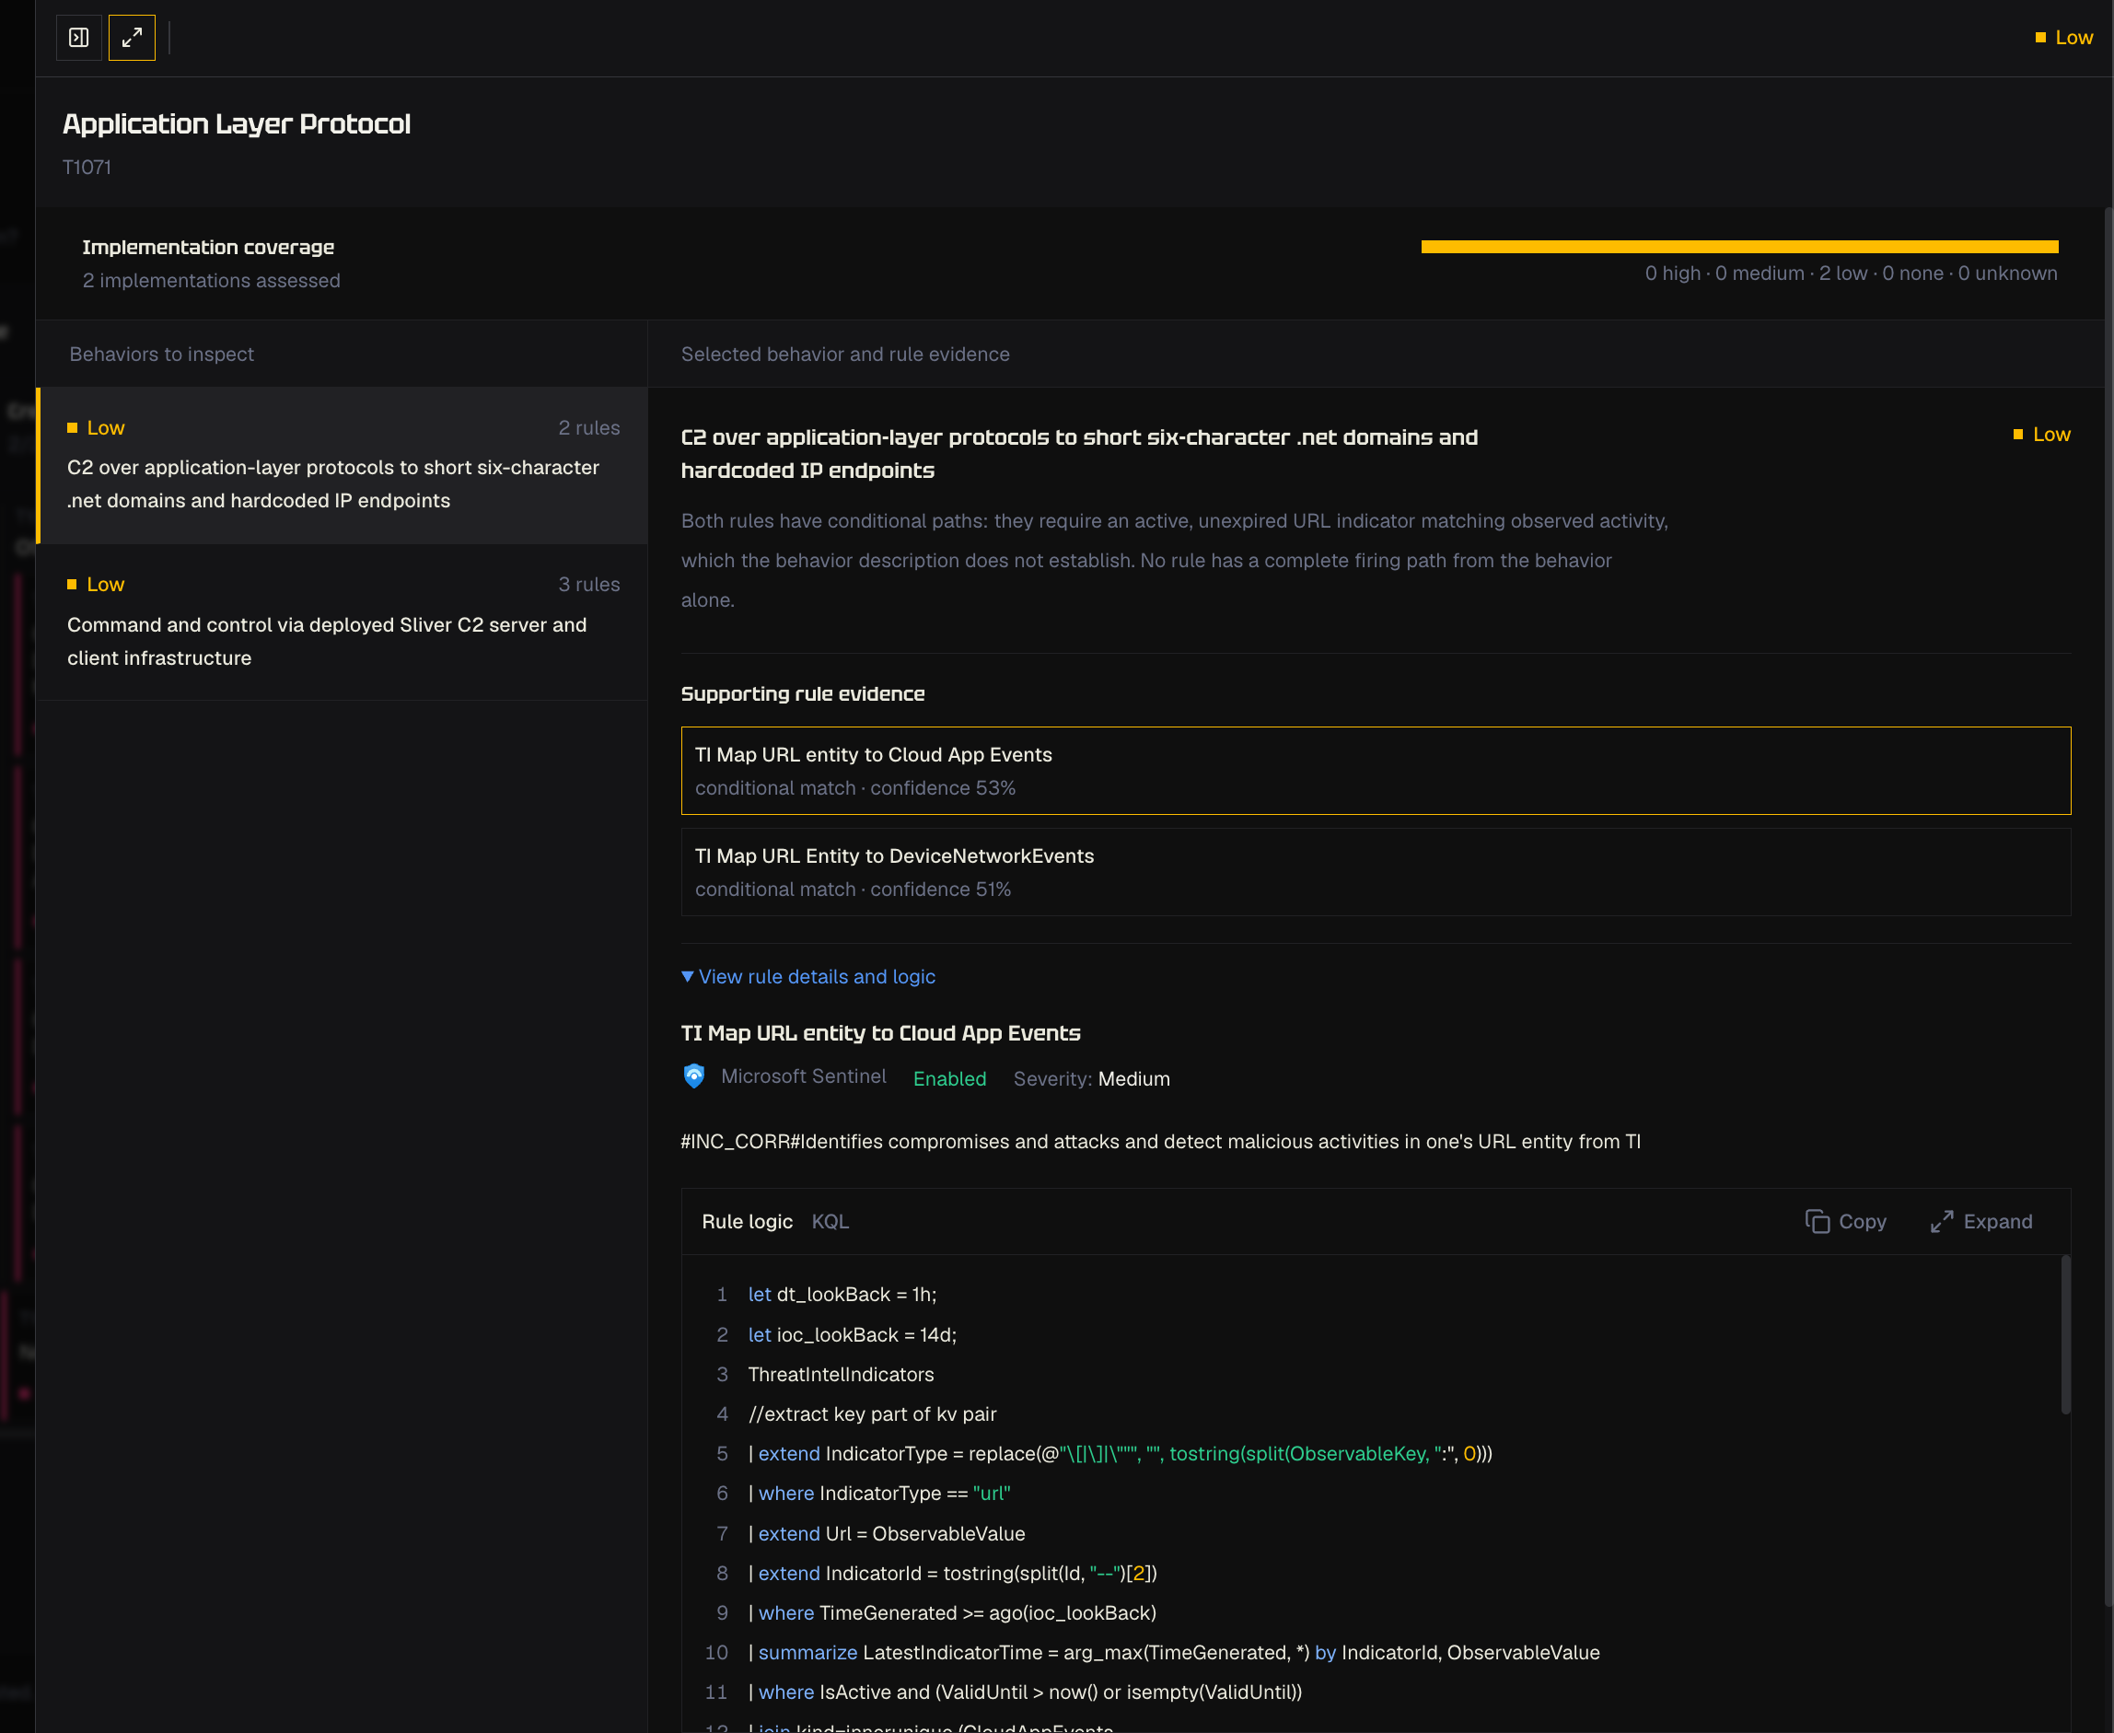Screen dimensions: 2114x1733
Task: Click code line 'extend Url = ObservableValue'
Action: pos(887,1533)
